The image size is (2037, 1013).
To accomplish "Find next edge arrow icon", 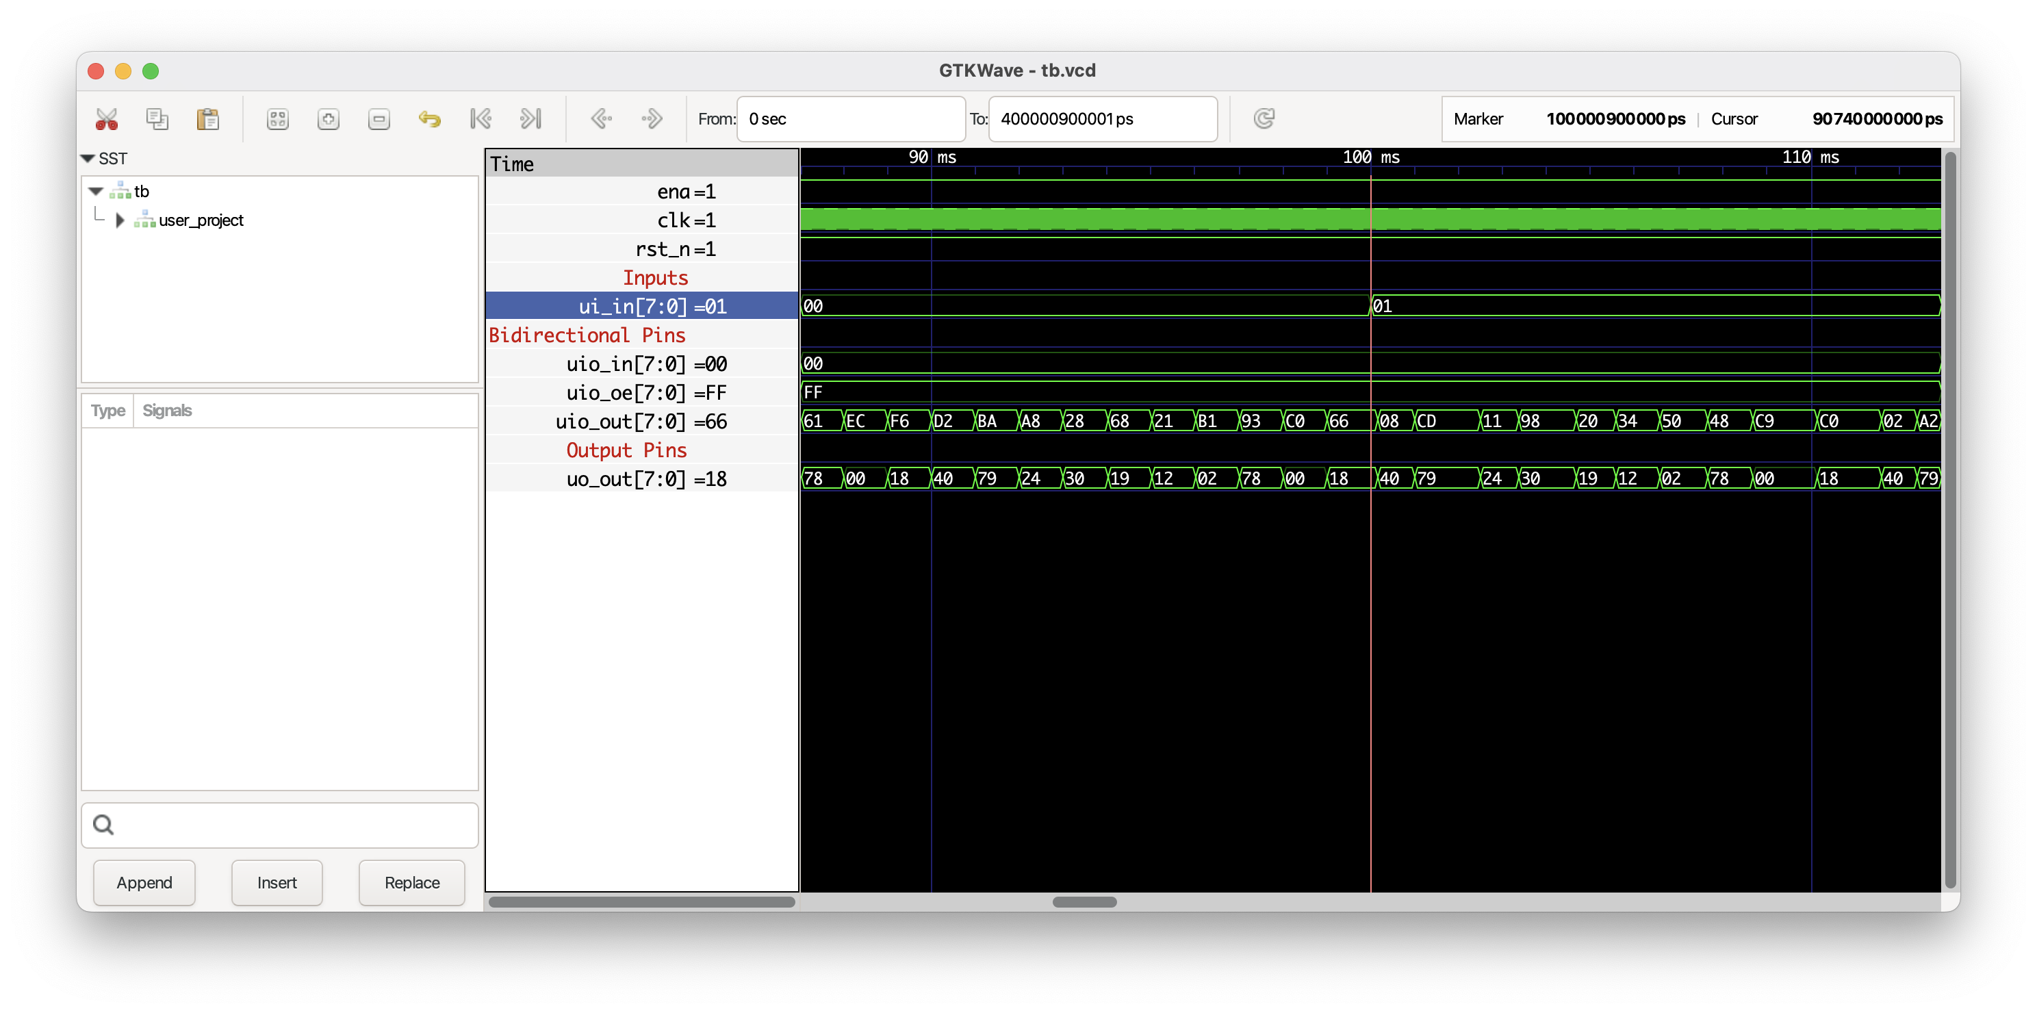I will tap(652, 119).
